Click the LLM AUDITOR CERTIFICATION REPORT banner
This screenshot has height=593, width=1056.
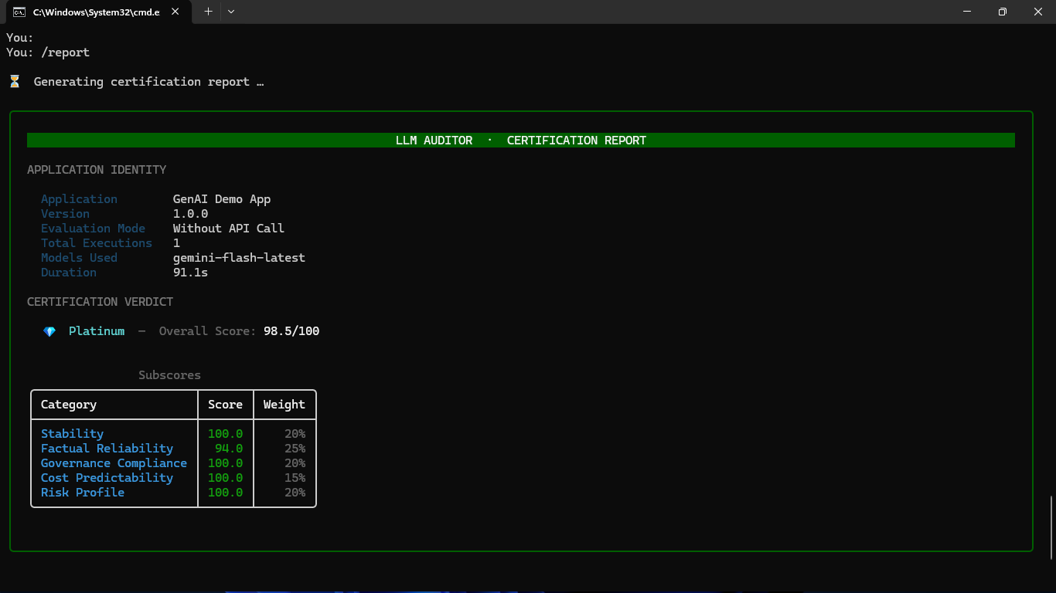(521, 141)
